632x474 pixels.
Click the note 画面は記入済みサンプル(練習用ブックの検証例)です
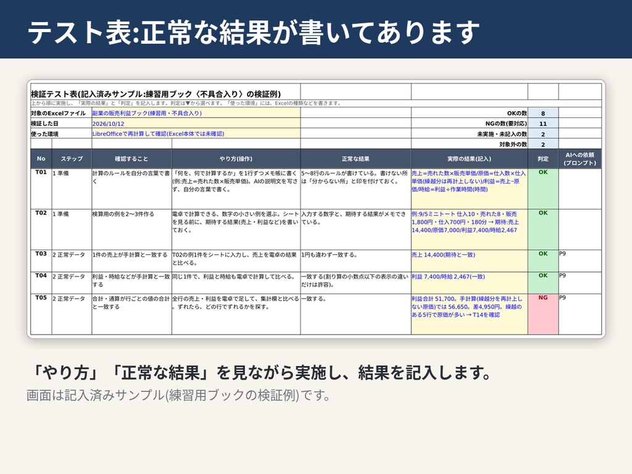point(178,395)
